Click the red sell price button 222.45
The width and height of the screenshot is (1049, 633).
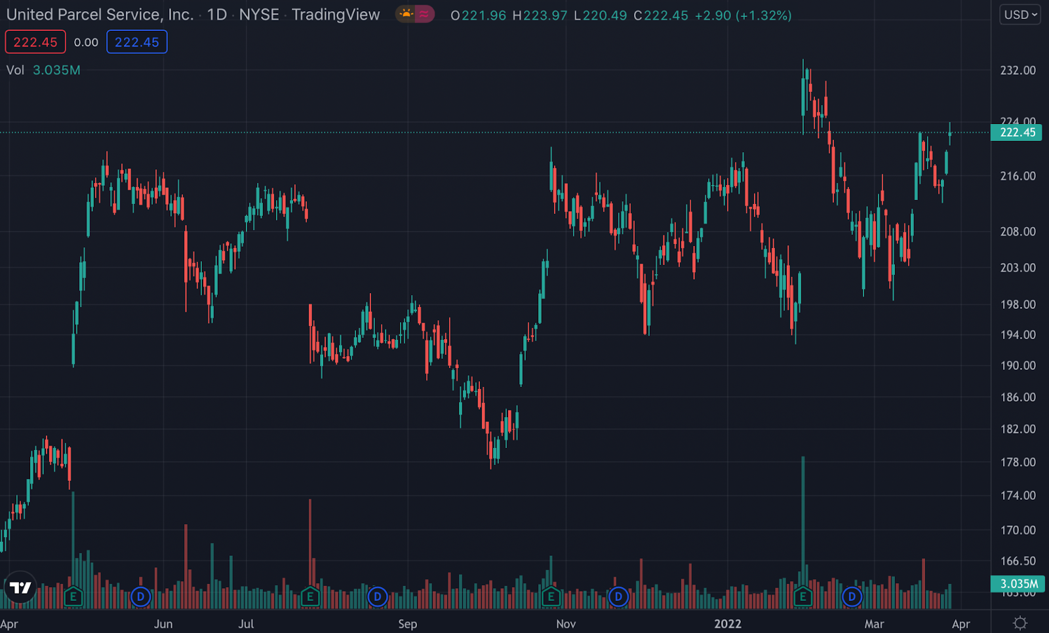[35, 42]
